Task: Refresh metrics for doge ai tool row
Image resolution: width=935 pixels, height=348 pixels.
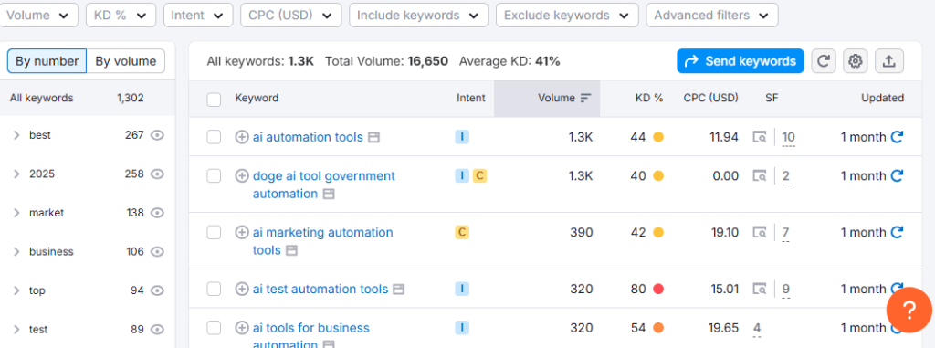Action: (897, 176)
